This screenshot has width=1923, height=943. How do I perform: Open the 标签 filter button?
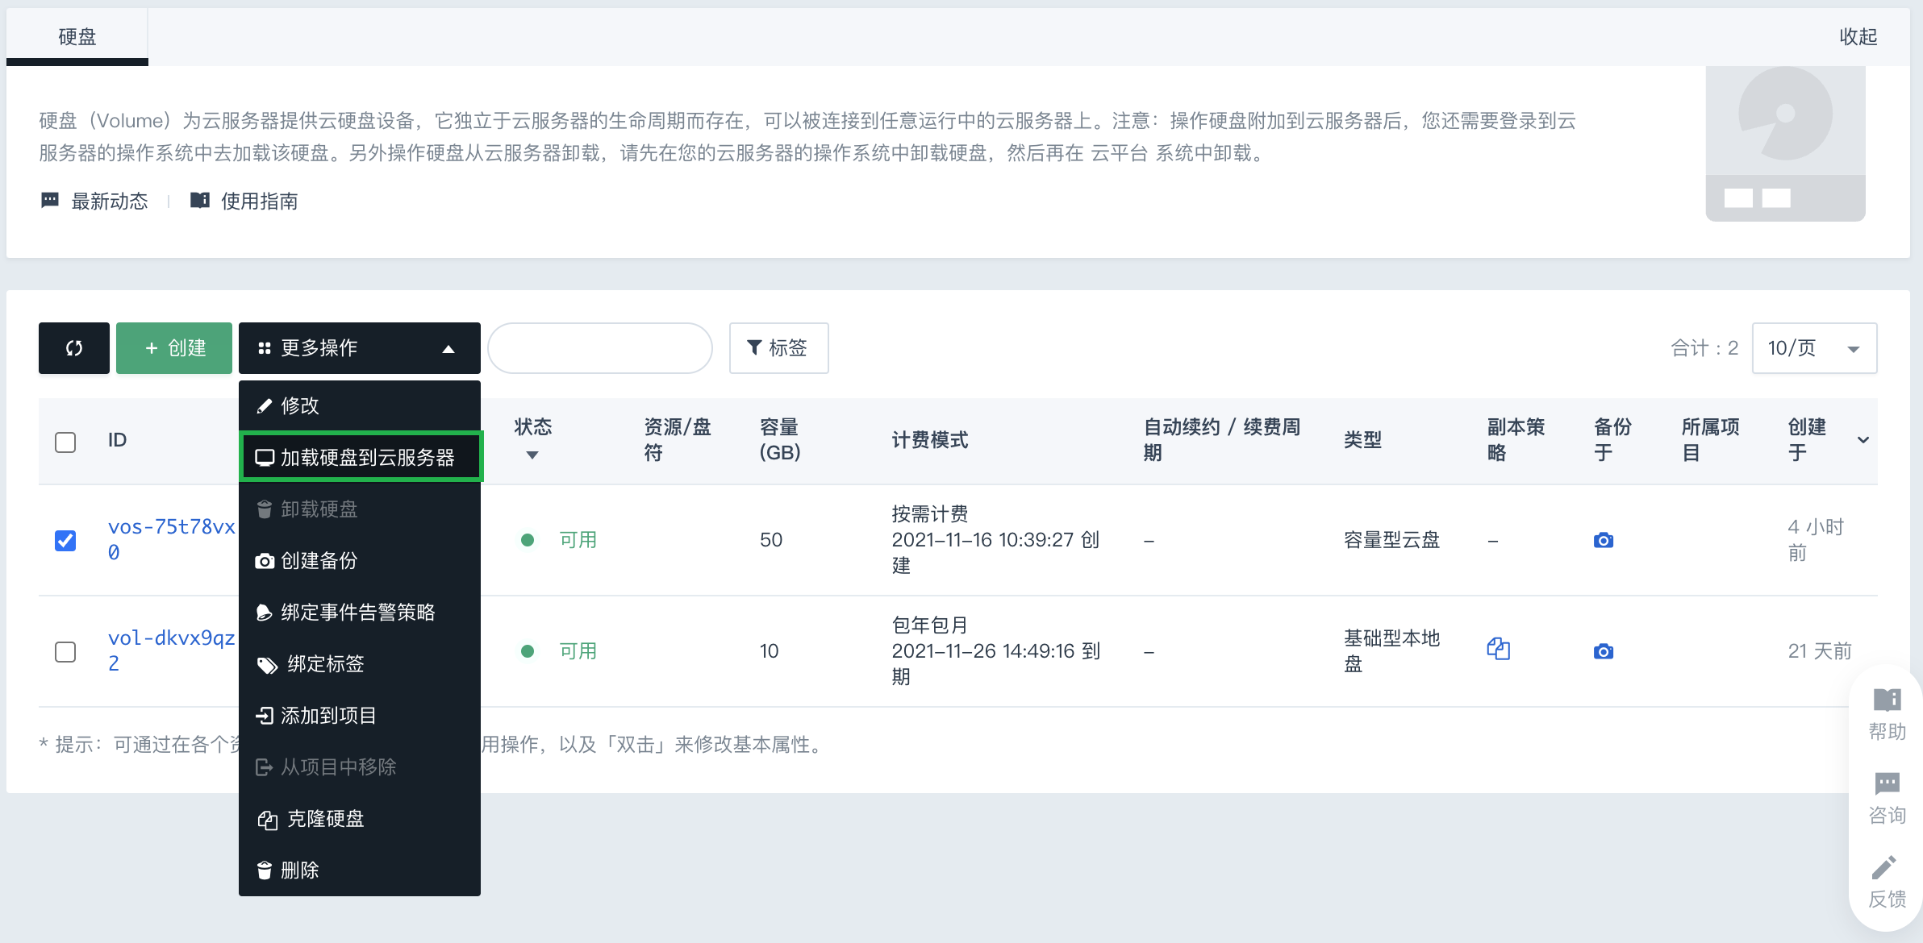(x=778, y=348)
